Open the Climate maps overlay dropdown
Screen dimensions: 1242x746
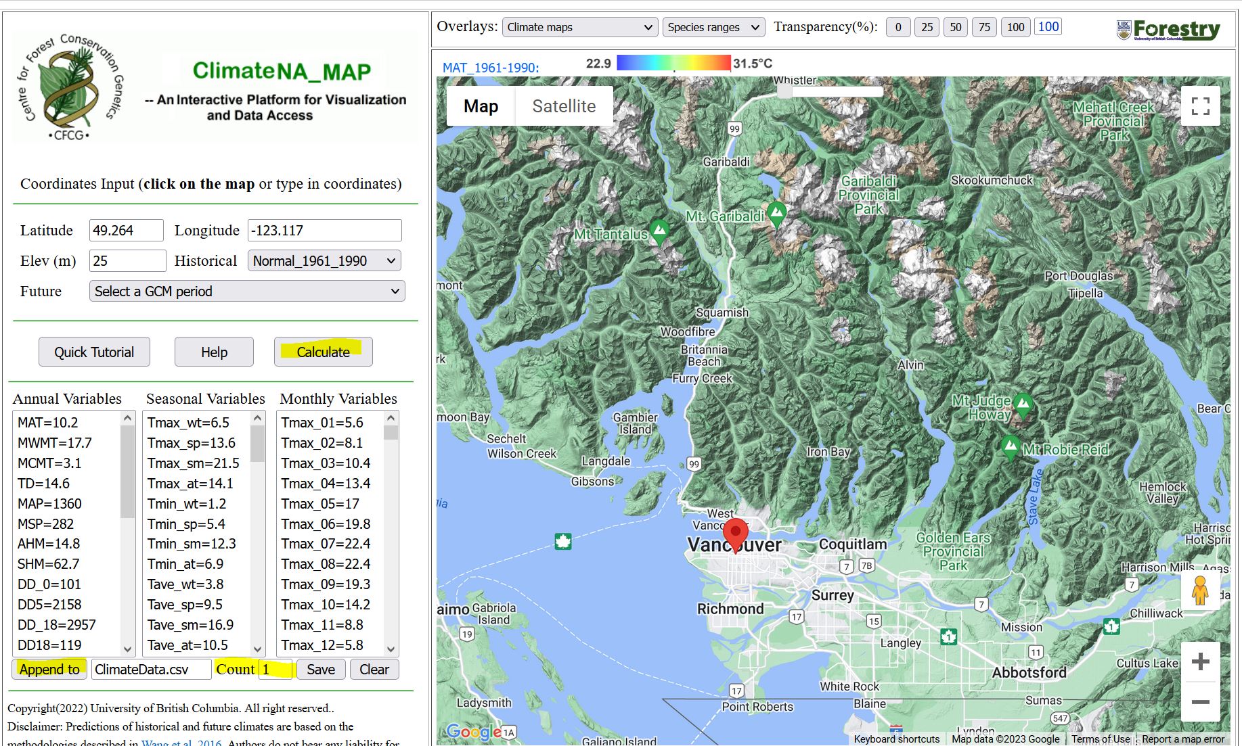pyautogui.click(x=579, y=27)
